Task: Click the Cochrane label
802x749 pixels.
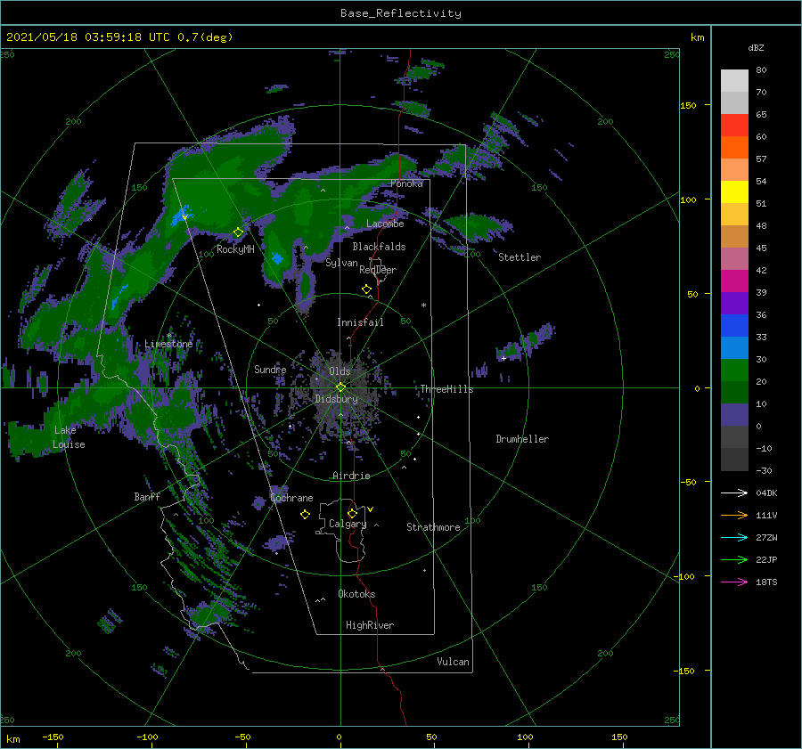Action: [291, 498]
